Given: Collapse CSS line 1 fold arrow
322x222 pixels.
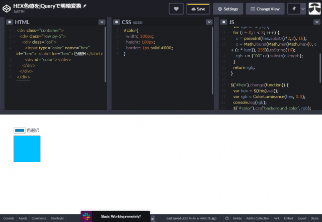Looking at the screenshot, I should 121,30.
